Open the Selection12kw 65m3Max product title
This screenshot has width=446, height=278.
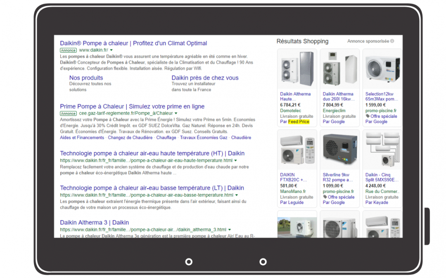pos(382,96)
